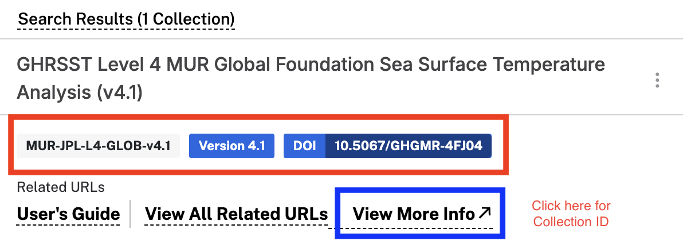Click the Related URLs label

pos(61,187)
